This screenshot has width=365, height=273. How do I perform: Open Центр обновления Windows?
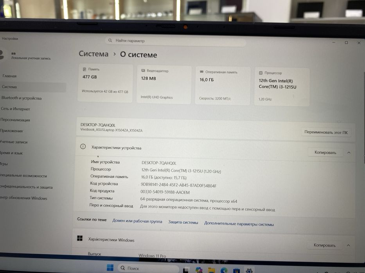tap(23, 198)
